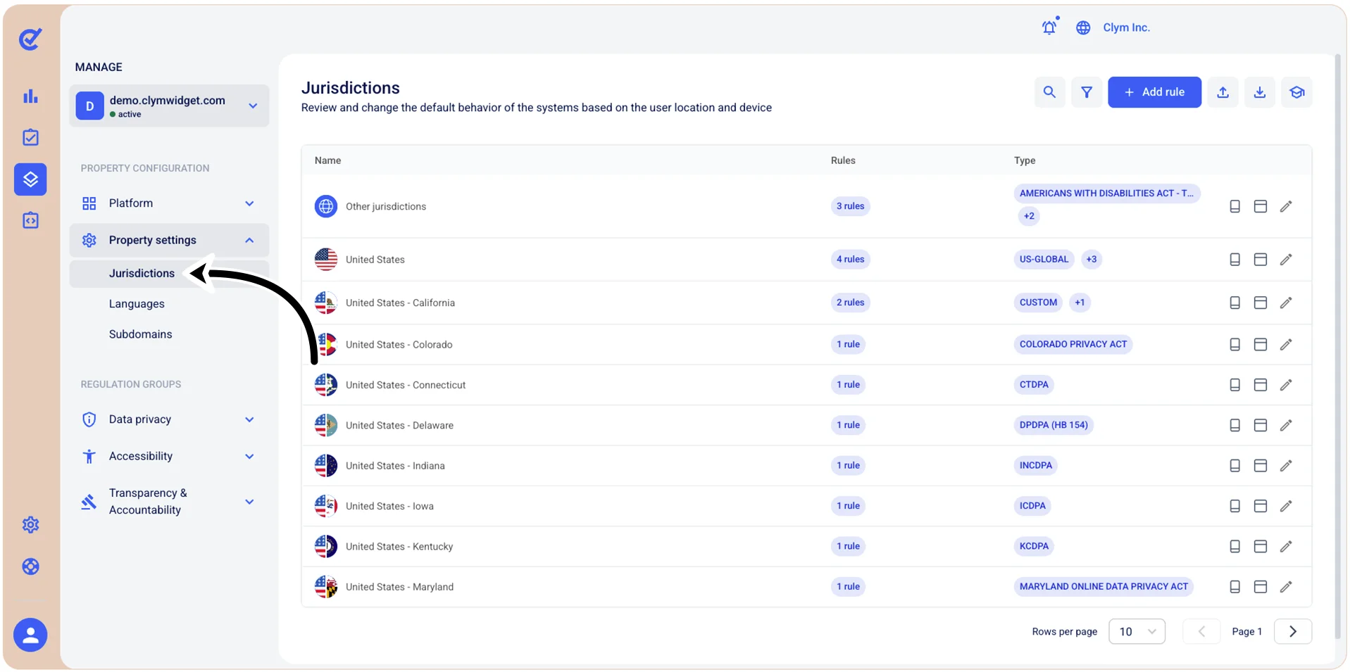Image resolution: width=1350 pixels, height=672 pixels.
Task: Open the notifications bell icon
Action: pos(1049,27)
